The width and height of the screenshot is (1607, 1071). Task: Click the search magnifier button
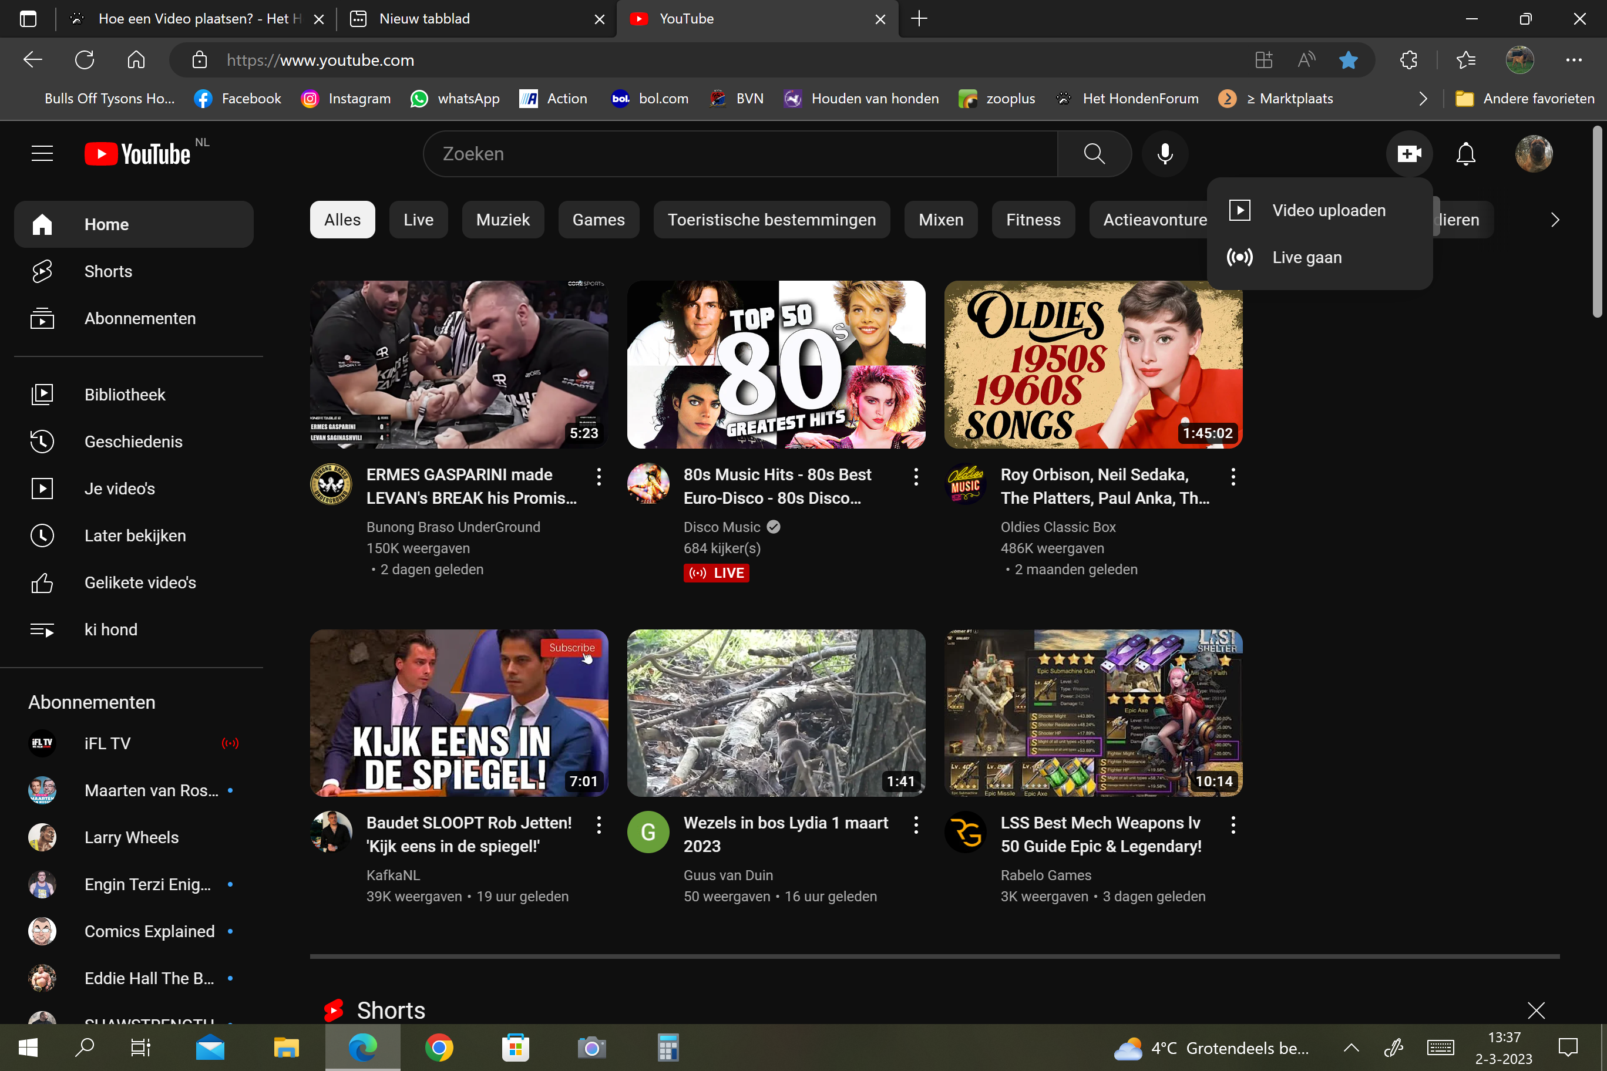click(x=1094, y=154)
